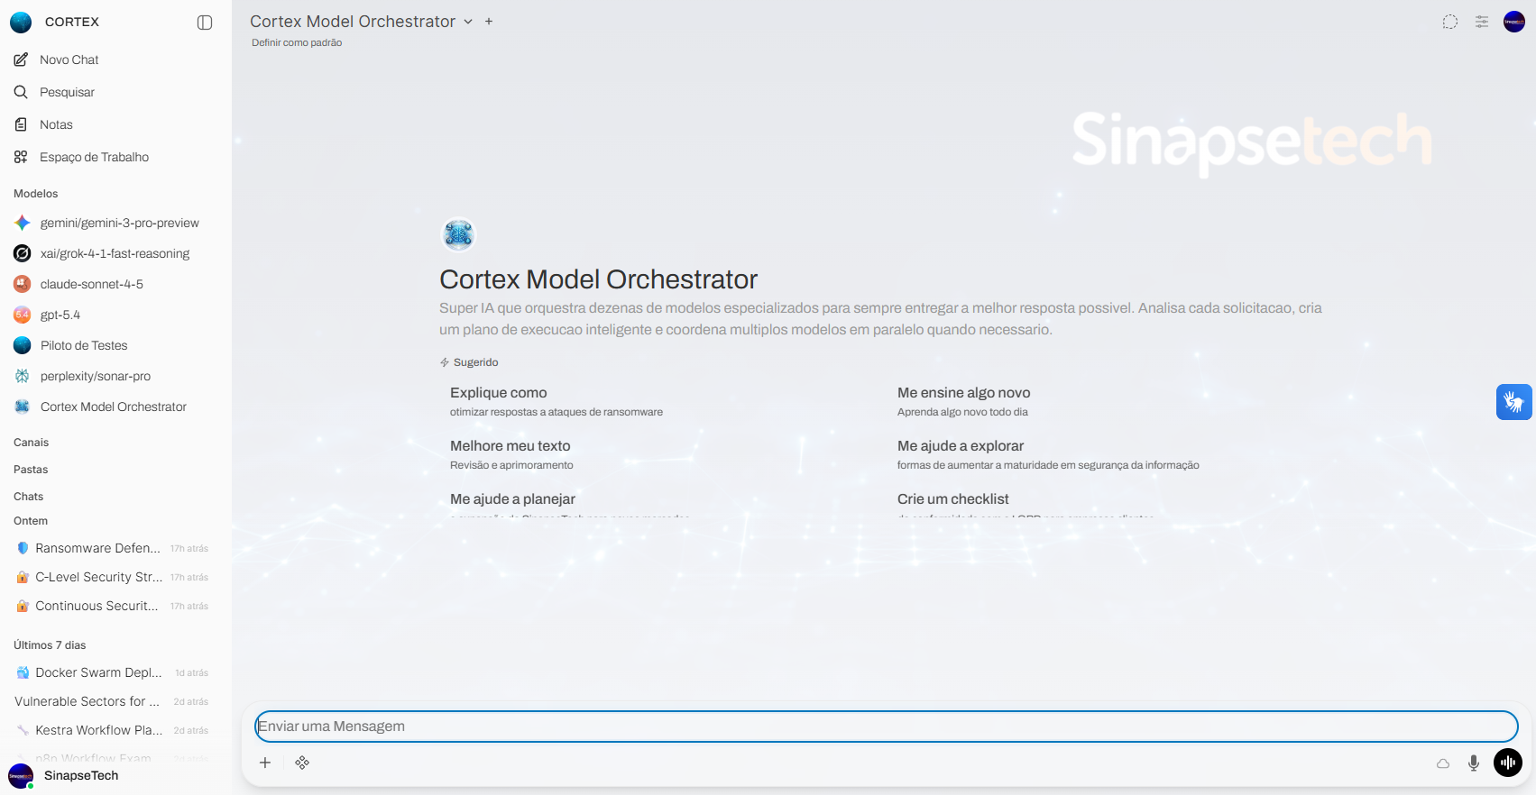
Task: Start a Novo Chat
Action: [x=69, y=59]
